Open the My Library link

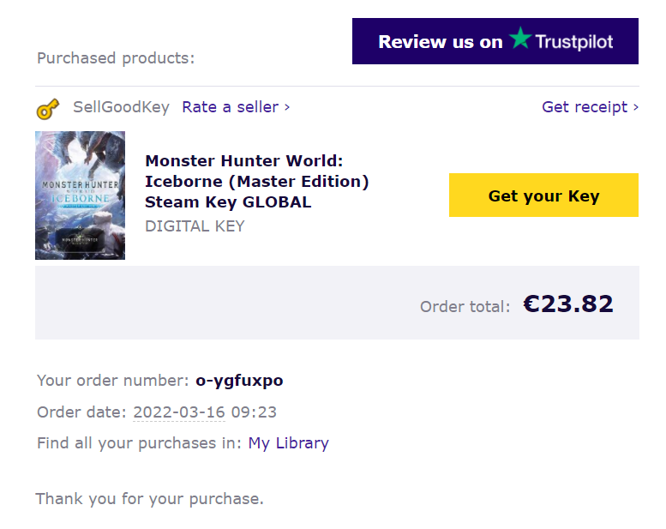click(x=288, y=443)
